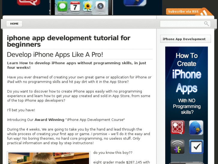Click the paragraph starting 'During the 4 weeks'
The height and width of the screenshot is (164, 218).
(x=79, y=136)
